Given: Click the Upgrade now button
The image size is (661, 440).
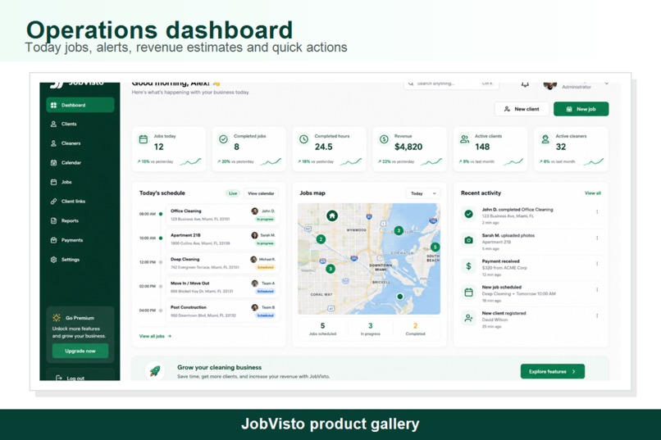Looking at the screenshot, I should click(x=80, y=351).
